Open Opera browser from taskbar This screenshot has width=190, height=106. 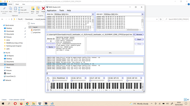click(x=15, y=104)
